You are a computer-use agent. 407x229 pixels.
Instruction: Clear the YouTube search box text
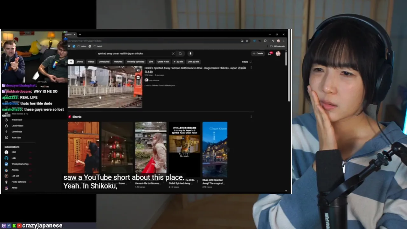[173, 54]
